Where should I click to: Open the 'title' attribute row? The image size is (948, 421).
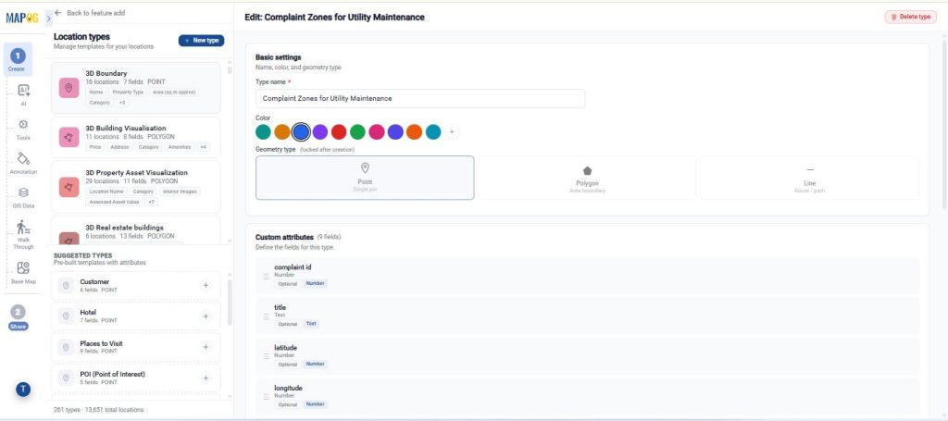(x=587, y=316)
